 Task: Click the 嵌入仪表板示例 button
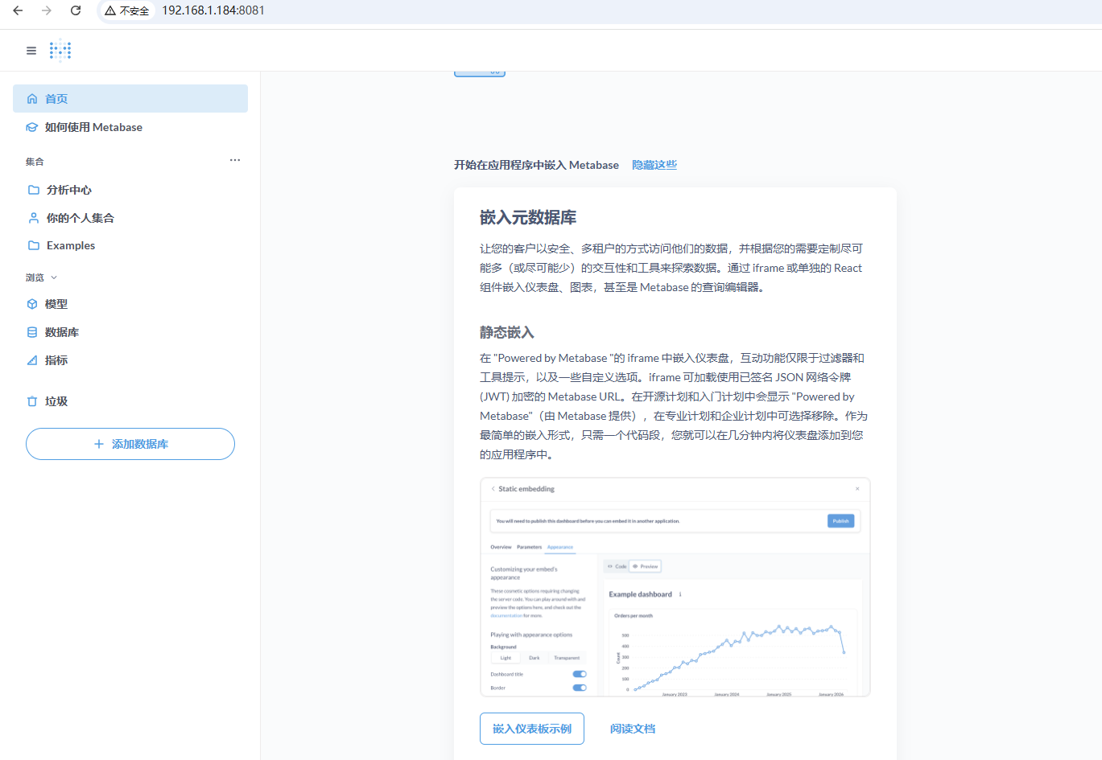pos(531,729)
